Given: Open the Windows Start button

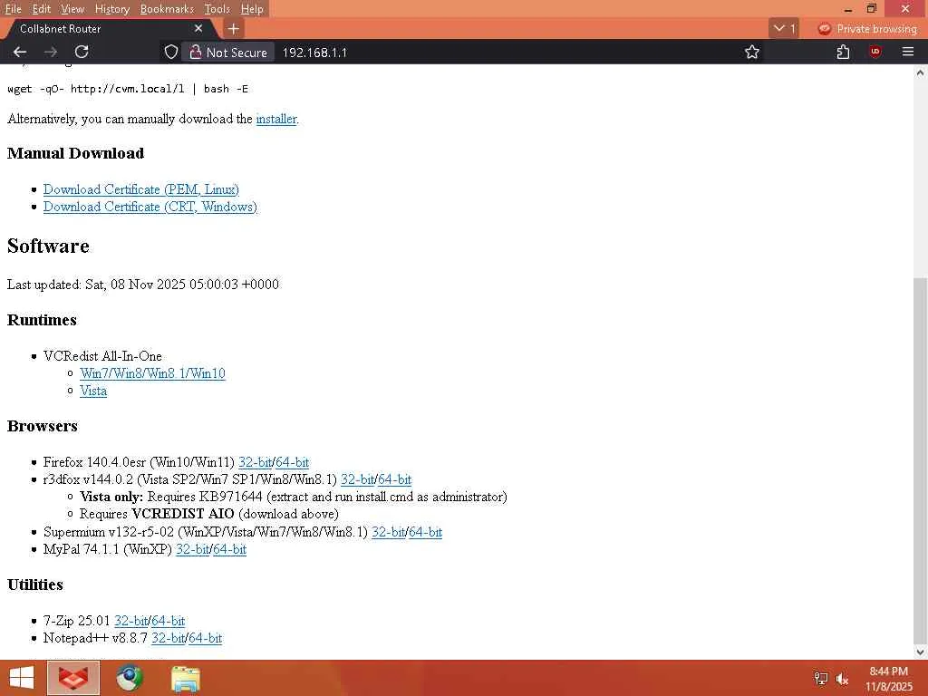Looking at the screenshot, I should click(x=22, y=678).
